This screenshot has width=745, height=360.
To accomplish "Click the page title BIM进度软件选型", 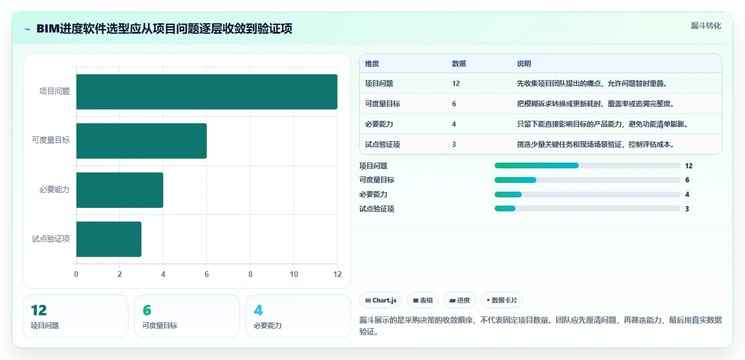I will [164, 28].
